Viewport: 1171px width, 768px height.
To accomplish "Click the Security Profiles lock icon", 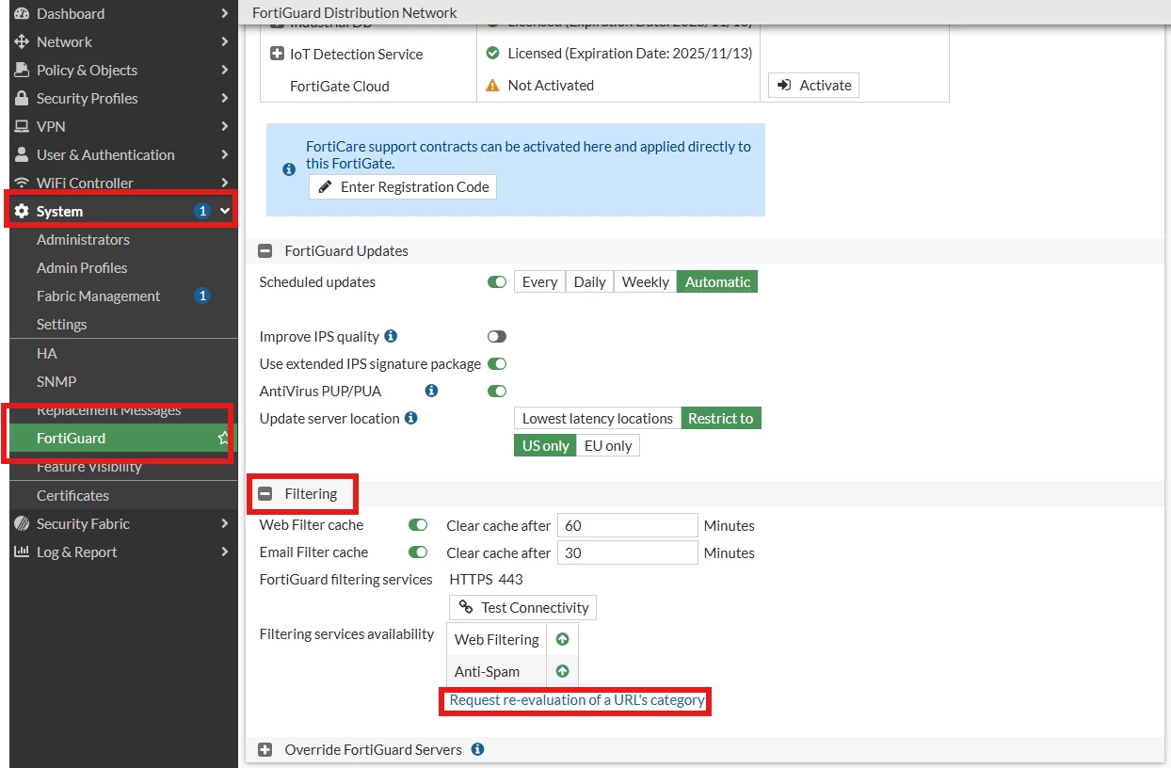I will [22, 98].
